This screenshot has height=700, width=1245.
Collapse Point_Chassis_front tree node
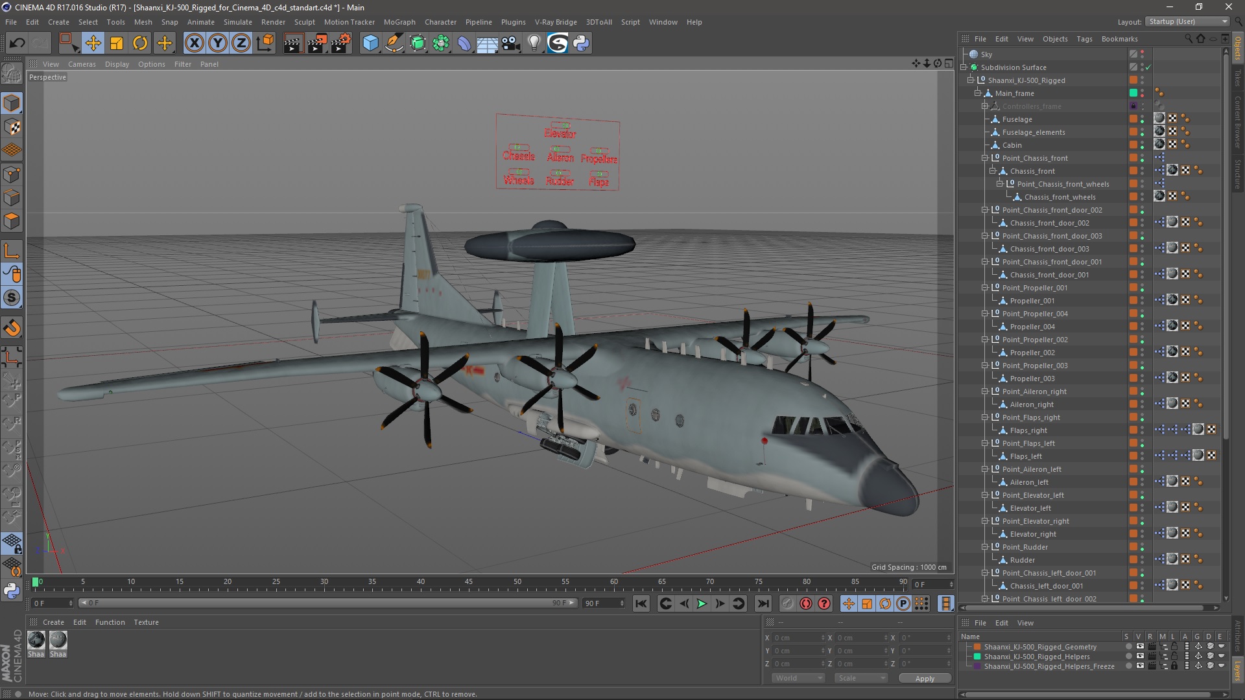click(x=985, y=158)
